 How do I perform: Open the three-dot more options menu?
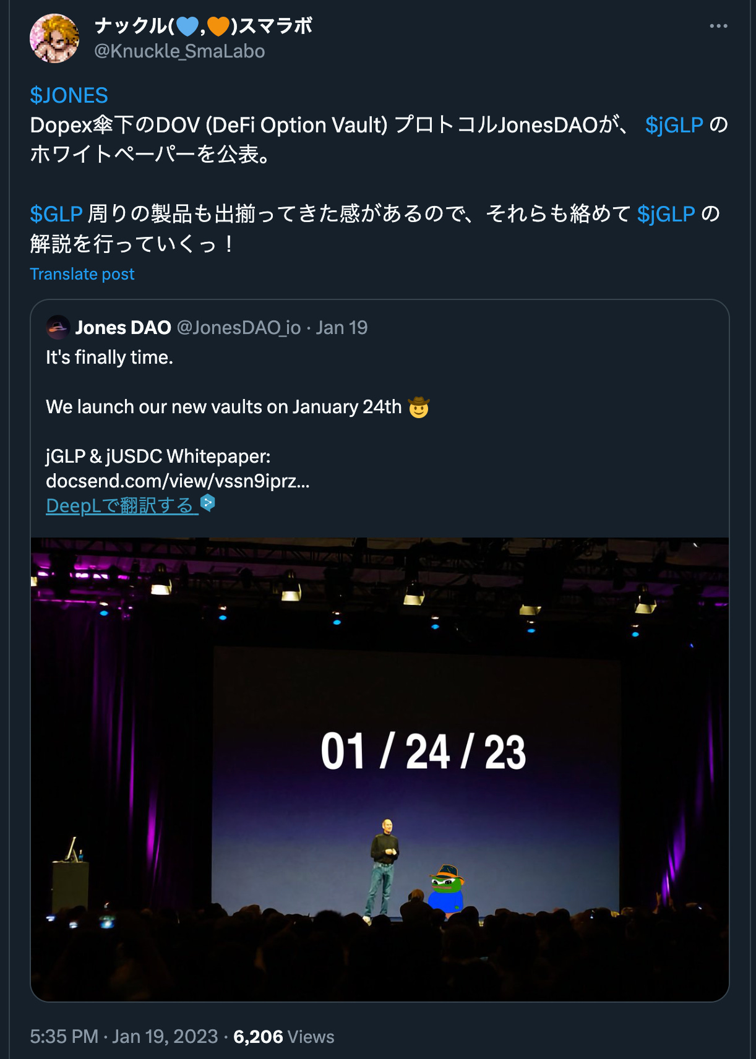coord(718,26)
